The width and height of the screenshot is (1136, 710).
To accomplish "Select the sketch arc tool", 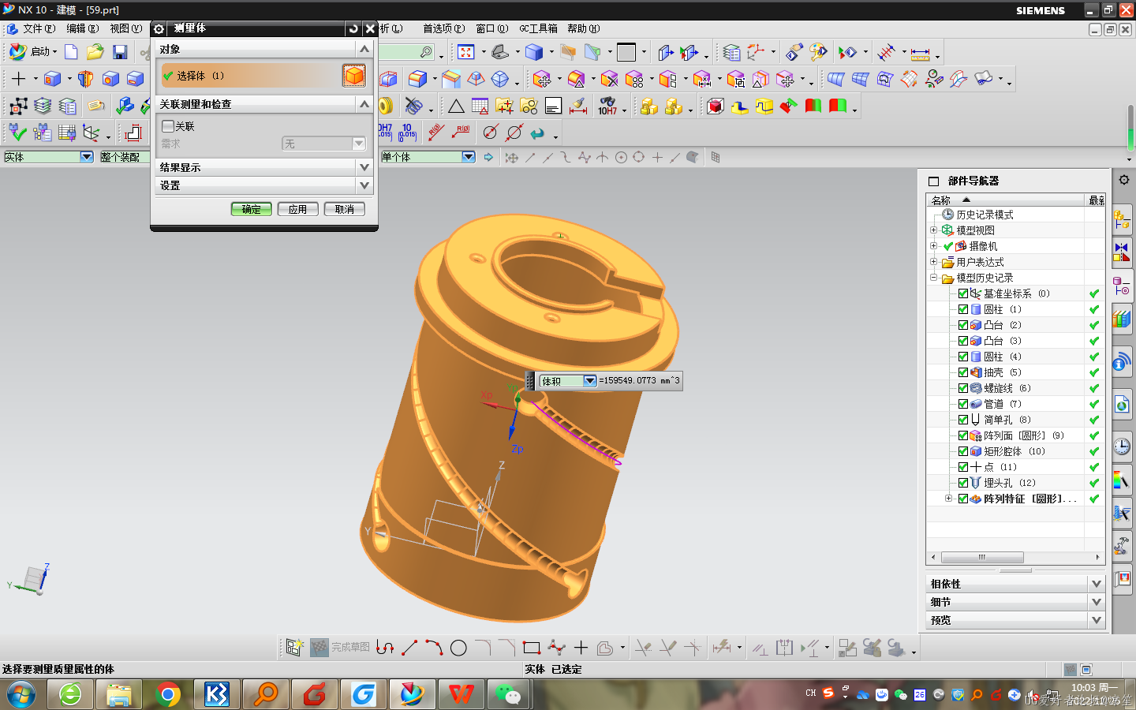I will coord(434,648).
